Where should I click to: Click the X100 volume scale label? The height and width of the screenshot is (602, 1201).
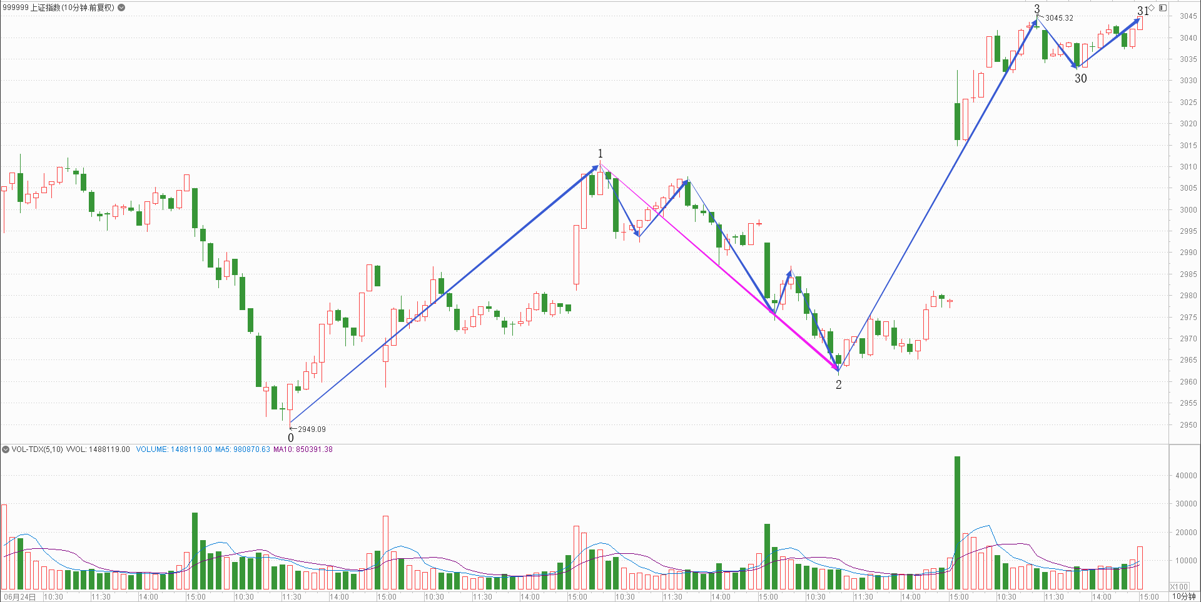click(x=1179, y=586)
